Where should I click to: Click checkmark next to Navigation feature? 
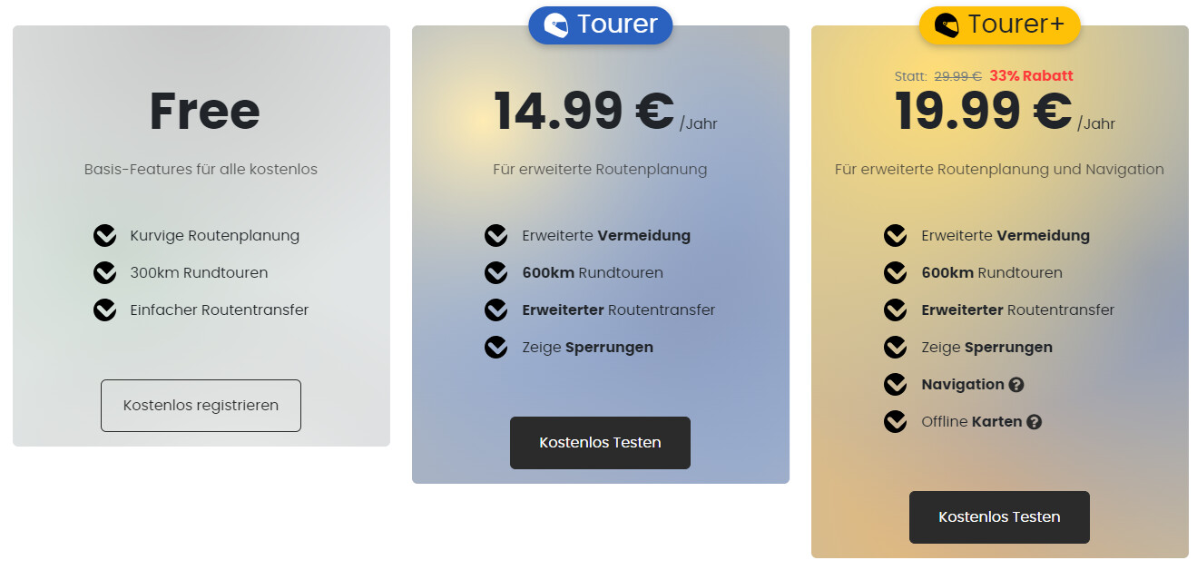pos(895,385)
